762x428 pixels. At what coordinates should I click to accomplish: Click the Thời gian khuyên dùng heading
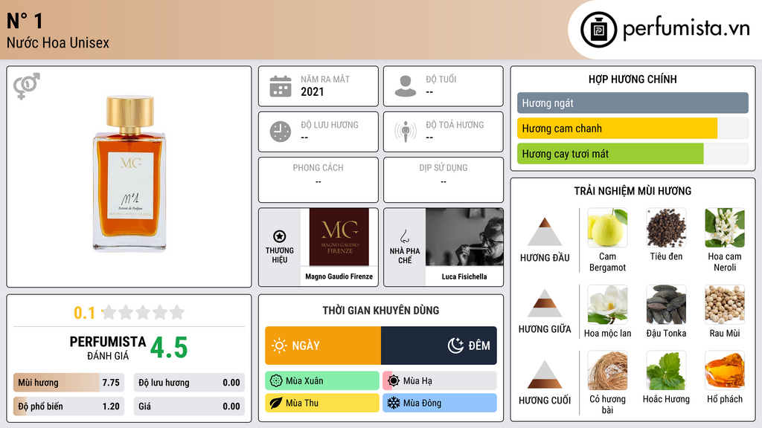click(x=381, y=311)
